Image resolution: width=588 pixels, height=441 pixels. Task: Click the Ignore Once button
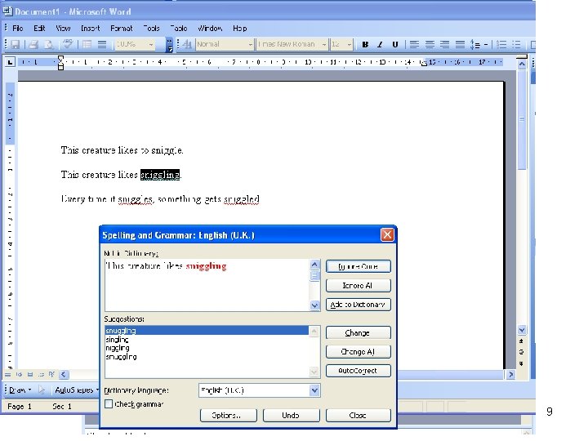tap(359, 266)
